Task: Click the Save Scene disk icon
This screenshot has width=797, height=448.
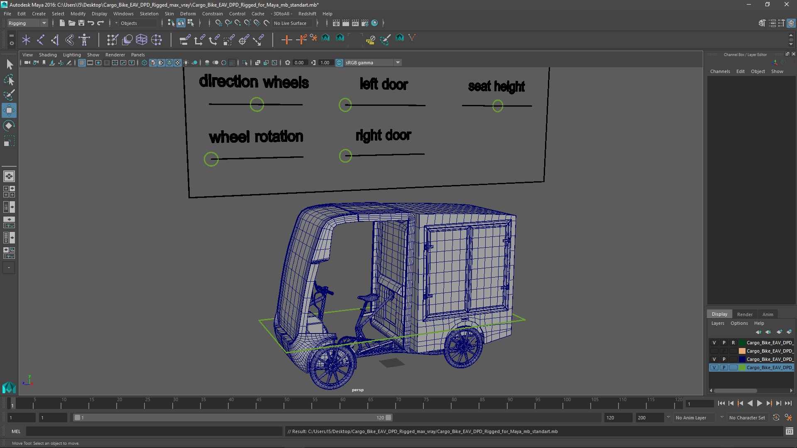Action: pyautogui.click(x=81, y=23)
